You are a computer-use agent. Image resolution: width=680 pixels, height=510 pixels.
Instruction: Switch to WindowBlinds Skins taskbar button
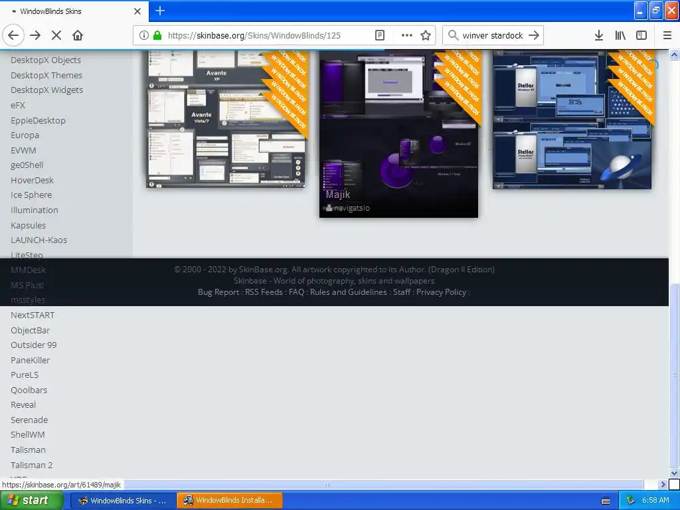click(x=123, y=501)
